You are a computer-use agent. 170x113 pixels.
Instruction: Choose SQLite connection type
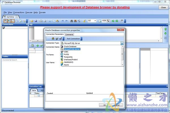coord(66,65)
